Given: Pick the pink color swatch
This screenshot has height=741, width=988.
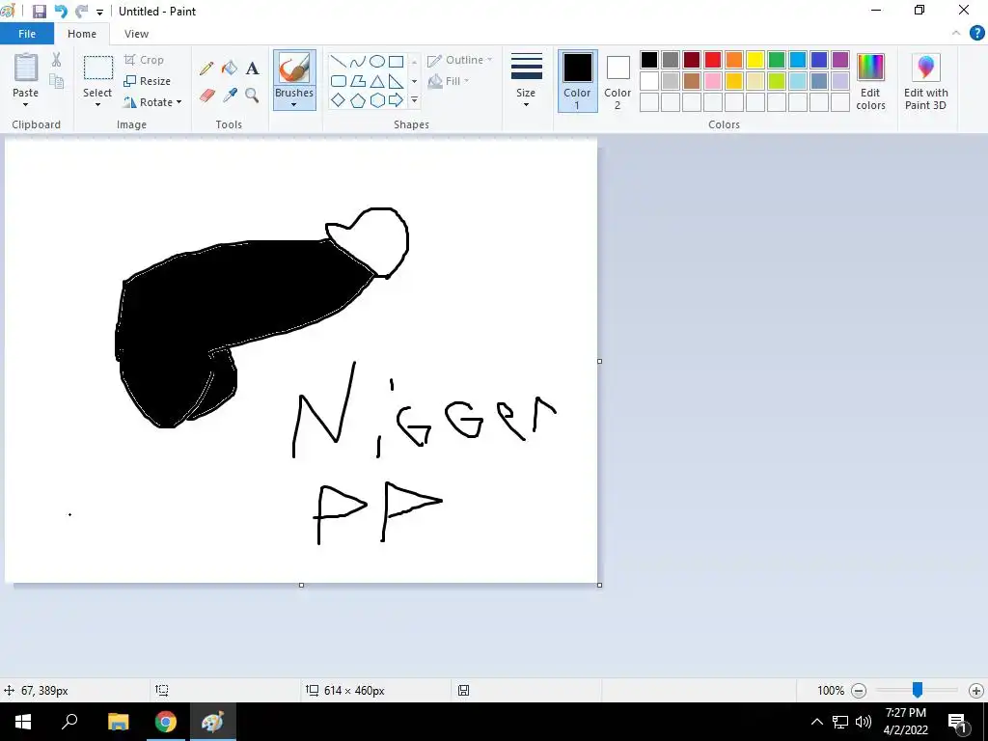Looking at the screenshot, I should pyautogui.click(x=713, y=81).
